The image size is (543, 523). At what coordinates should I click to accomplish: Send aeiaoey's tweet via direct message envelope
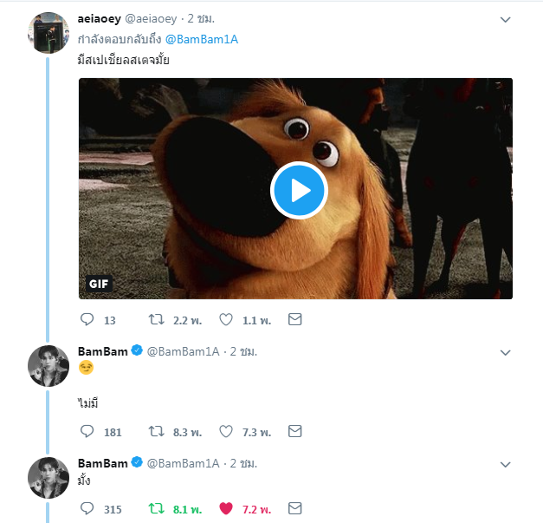tap(295, 319)
